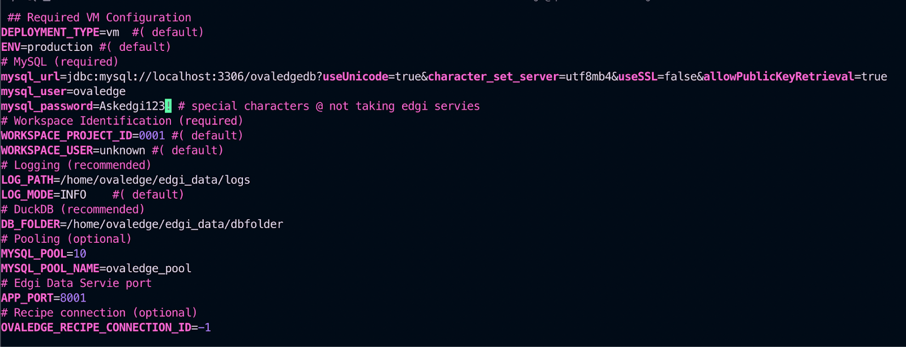This screenshot has height=347, width=906.
Task: Click the APP_PORT value 8001
Action: point(73,298)
